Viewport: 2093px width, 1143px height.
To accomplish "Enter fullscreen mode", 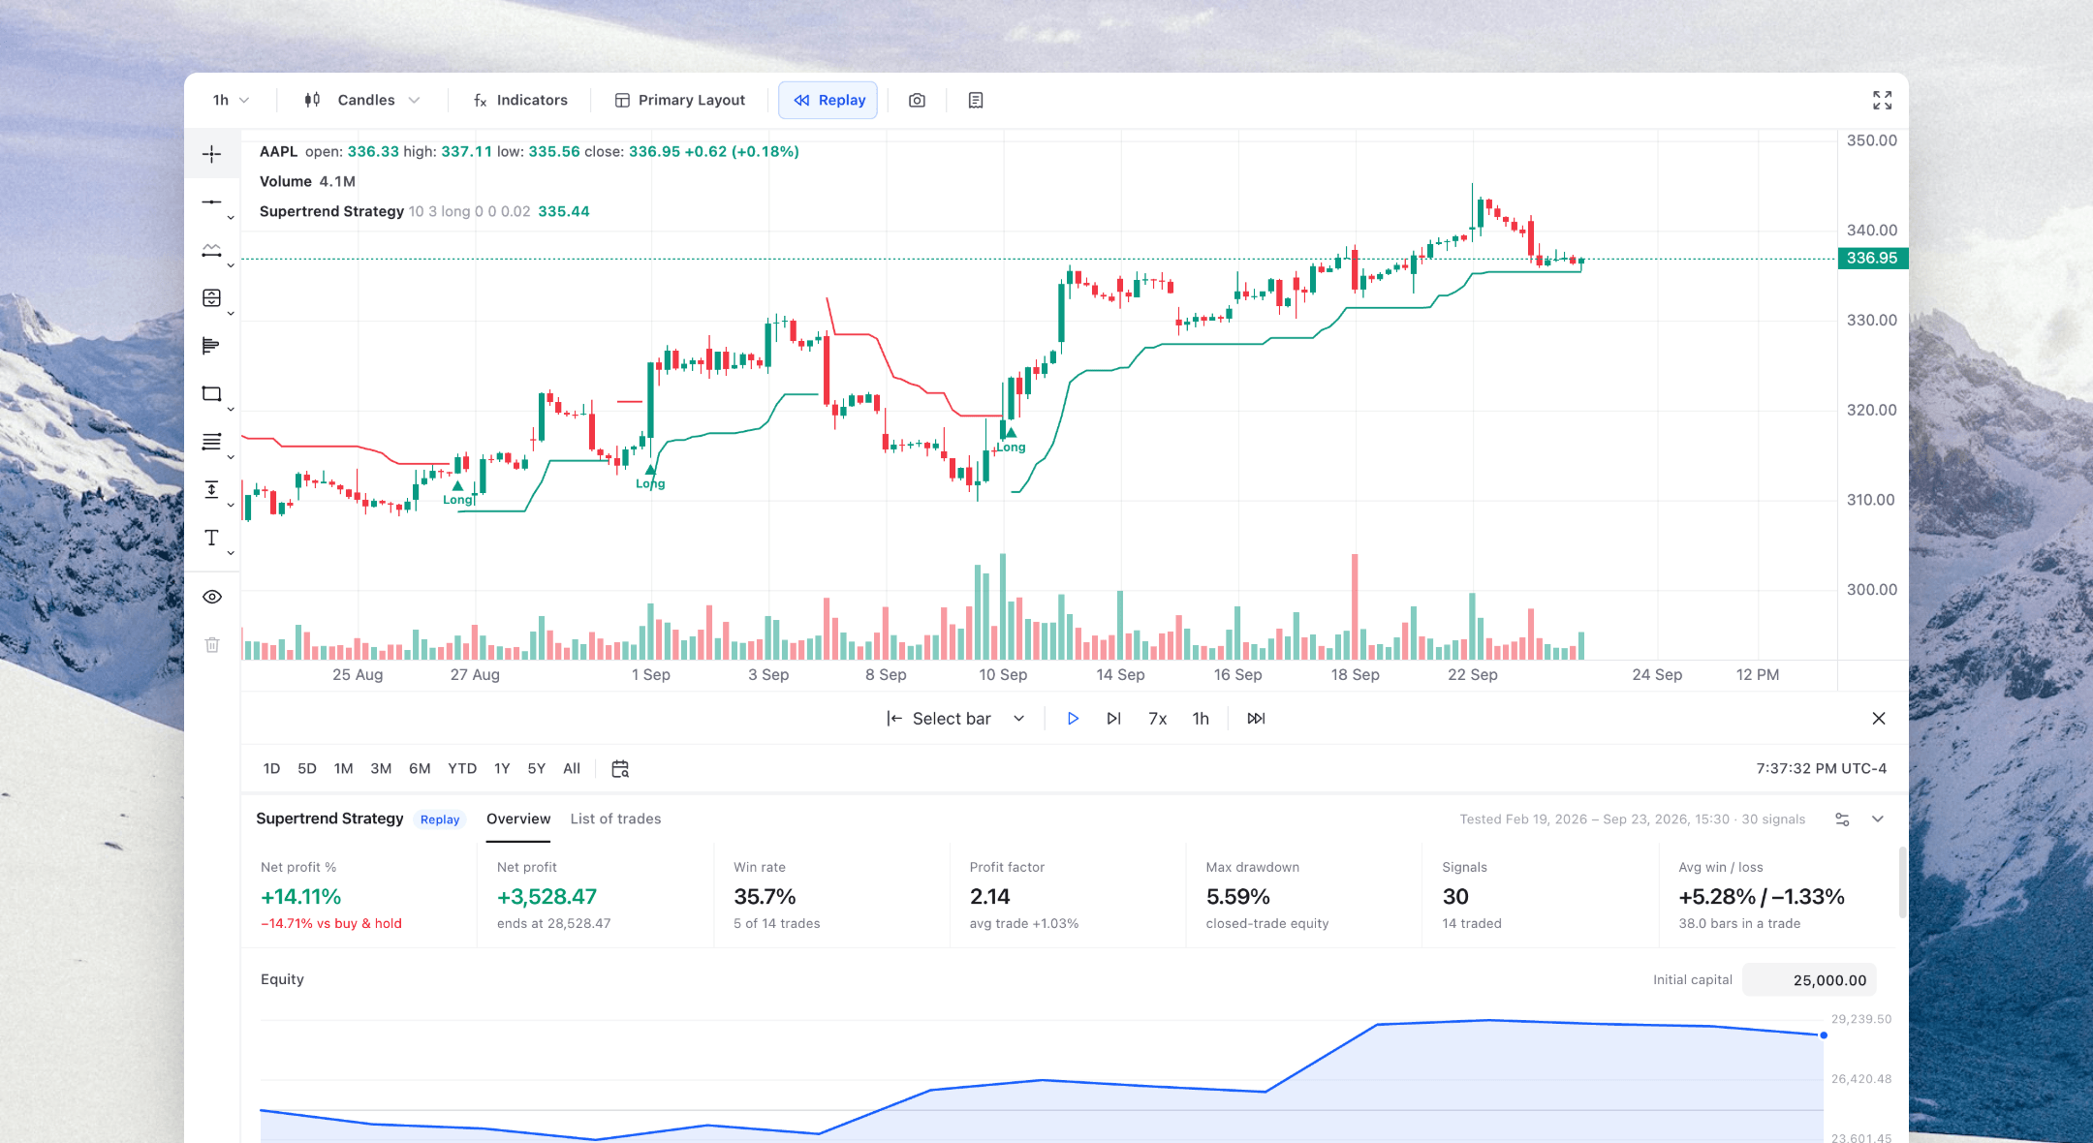I will [x=1882, y=100].
